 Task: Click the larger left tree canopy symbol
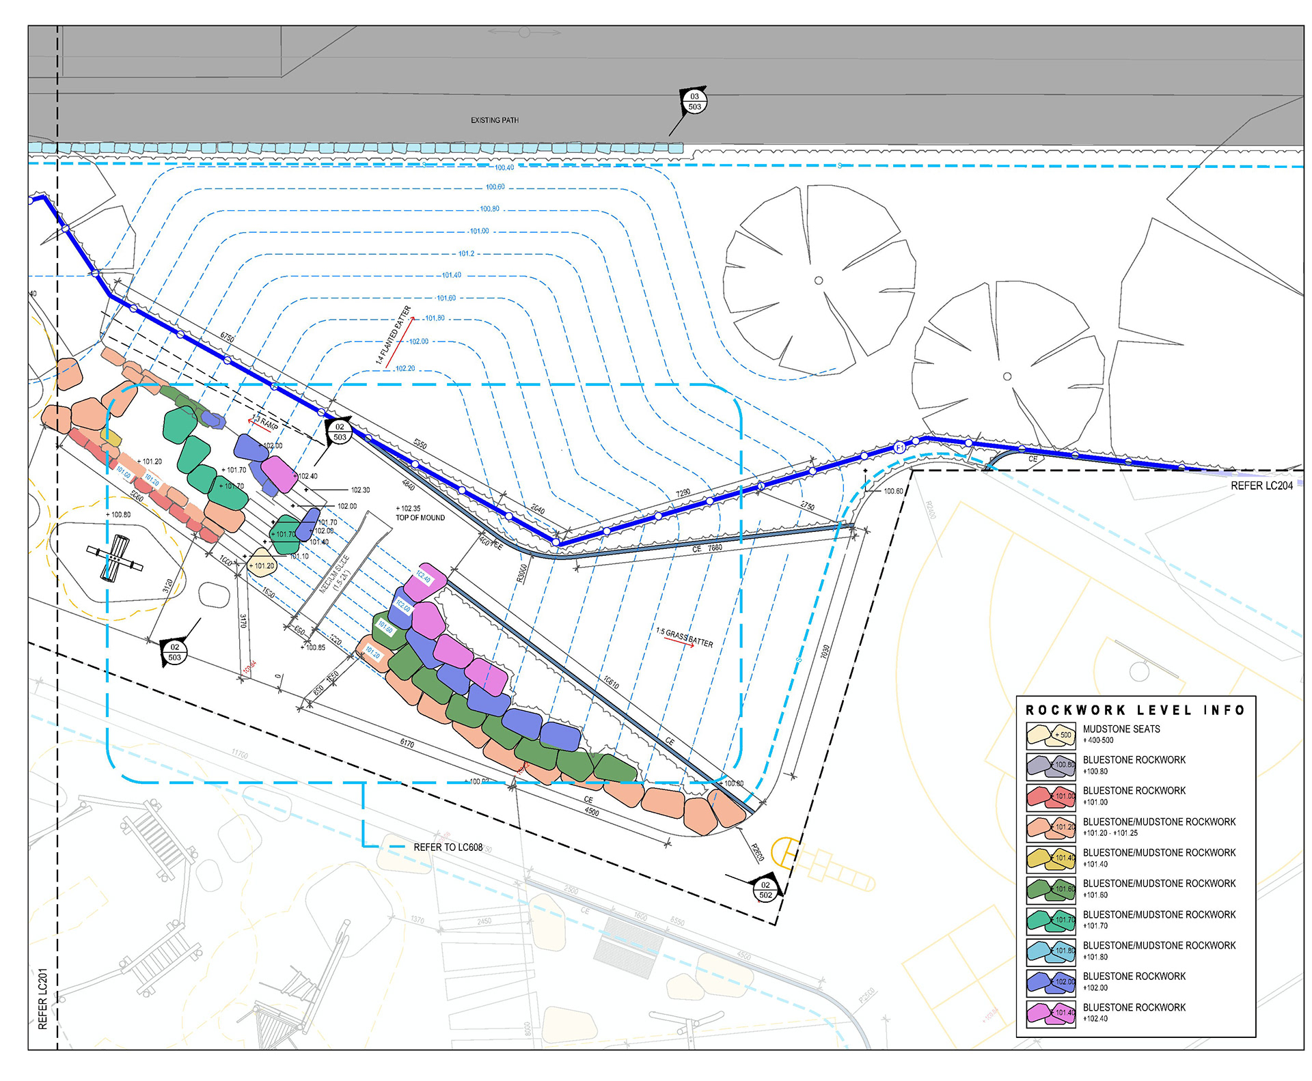[x=818, y=280]
